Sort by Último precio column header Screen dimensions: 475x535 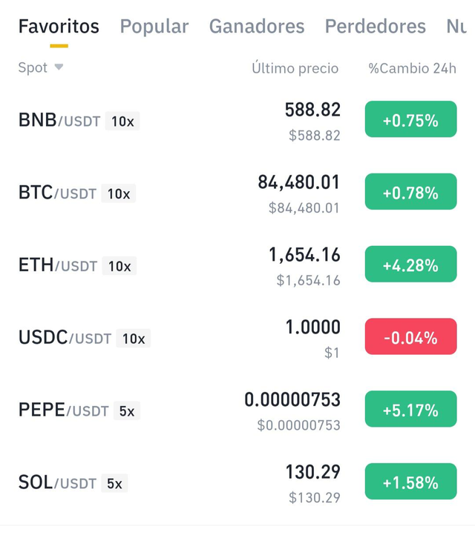point(295,68)
